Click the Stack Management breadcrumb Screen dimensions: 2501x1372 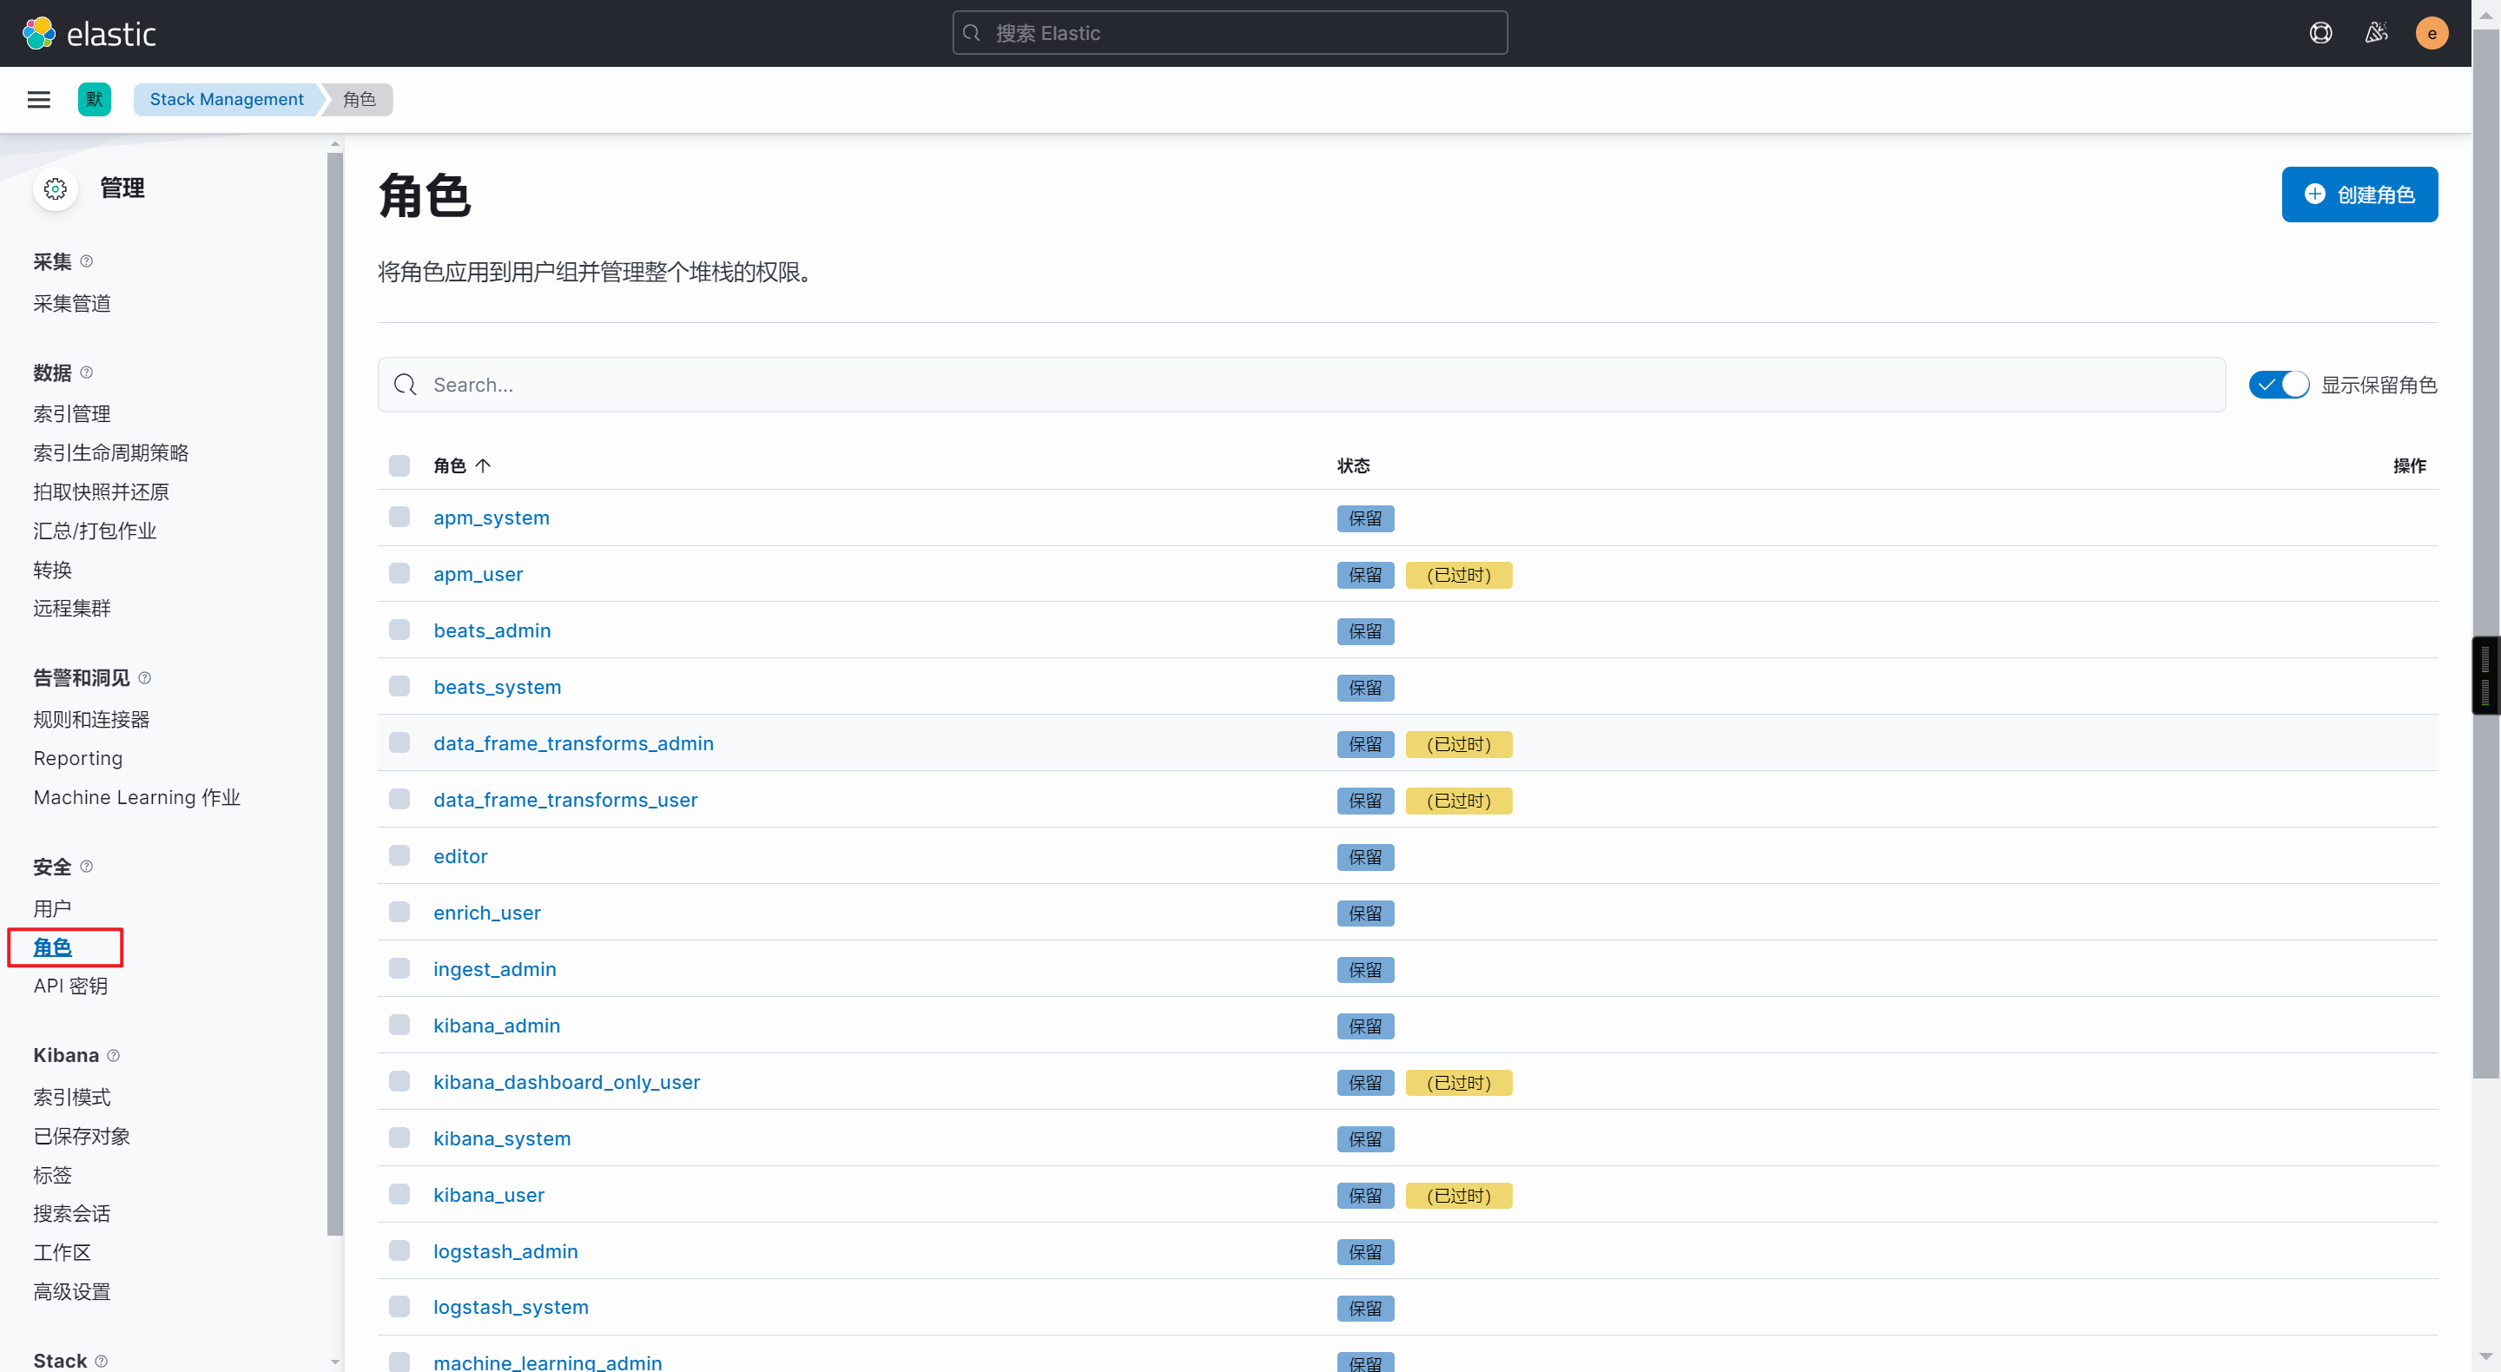click(x=226, y=99)
